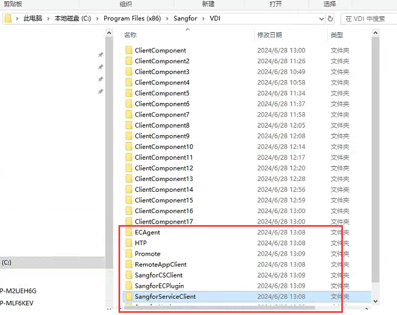This screenshot has width=397, height=315.
Task: Select the ClientComponent15 folder name
Action: [x=164, y=200]
